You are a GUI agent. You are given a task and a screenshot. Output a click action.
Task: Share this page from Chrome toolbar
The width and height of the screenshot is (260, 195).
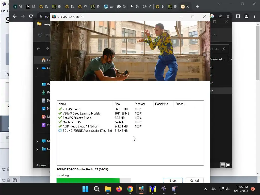click(x=220, y=16)
